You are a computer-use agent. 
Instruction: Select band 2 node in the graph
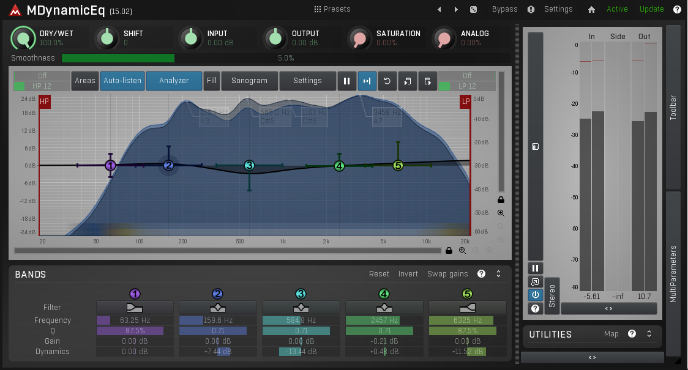[x=168, y=165]
